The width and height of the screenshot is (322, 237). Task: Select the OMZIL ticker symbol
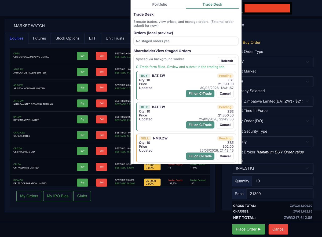17,54
